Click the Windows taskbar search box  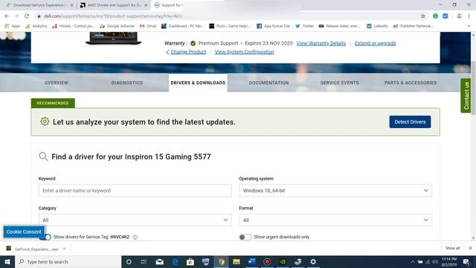[68, 261]
